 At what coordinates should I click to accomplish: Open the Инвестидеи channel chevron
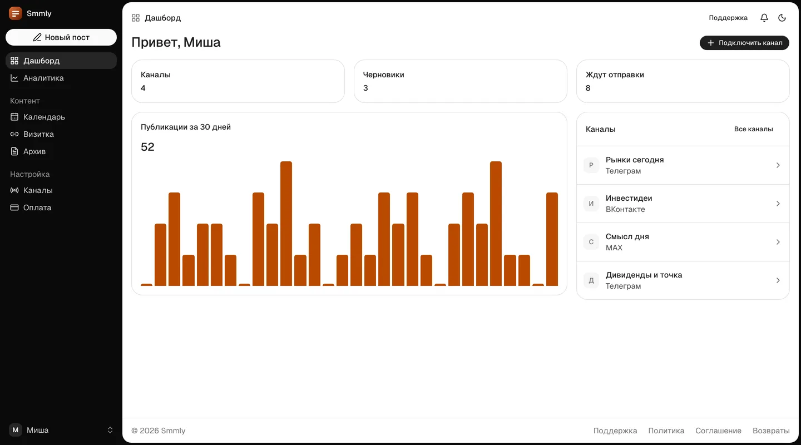click(x=778, y=204)
